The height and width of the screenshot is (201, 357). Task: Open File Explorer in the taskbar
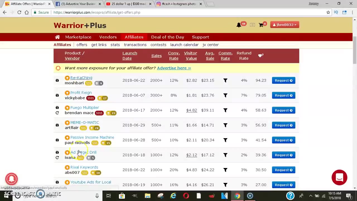(148, 196)
